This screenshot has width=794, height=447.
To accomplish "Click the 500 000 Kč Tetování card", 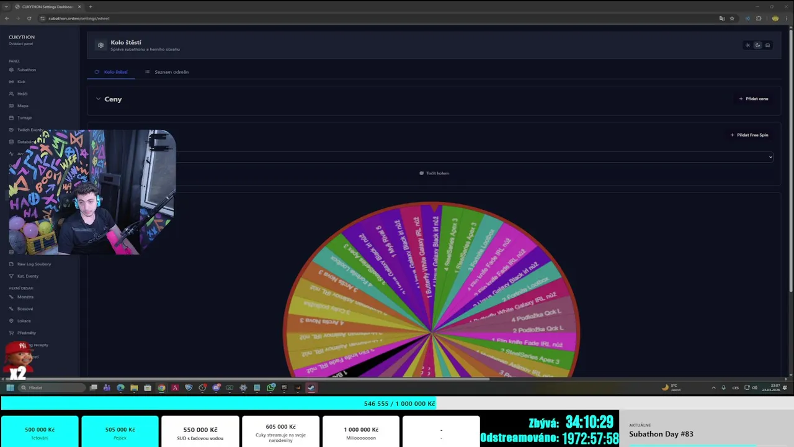I will point(40,431).
